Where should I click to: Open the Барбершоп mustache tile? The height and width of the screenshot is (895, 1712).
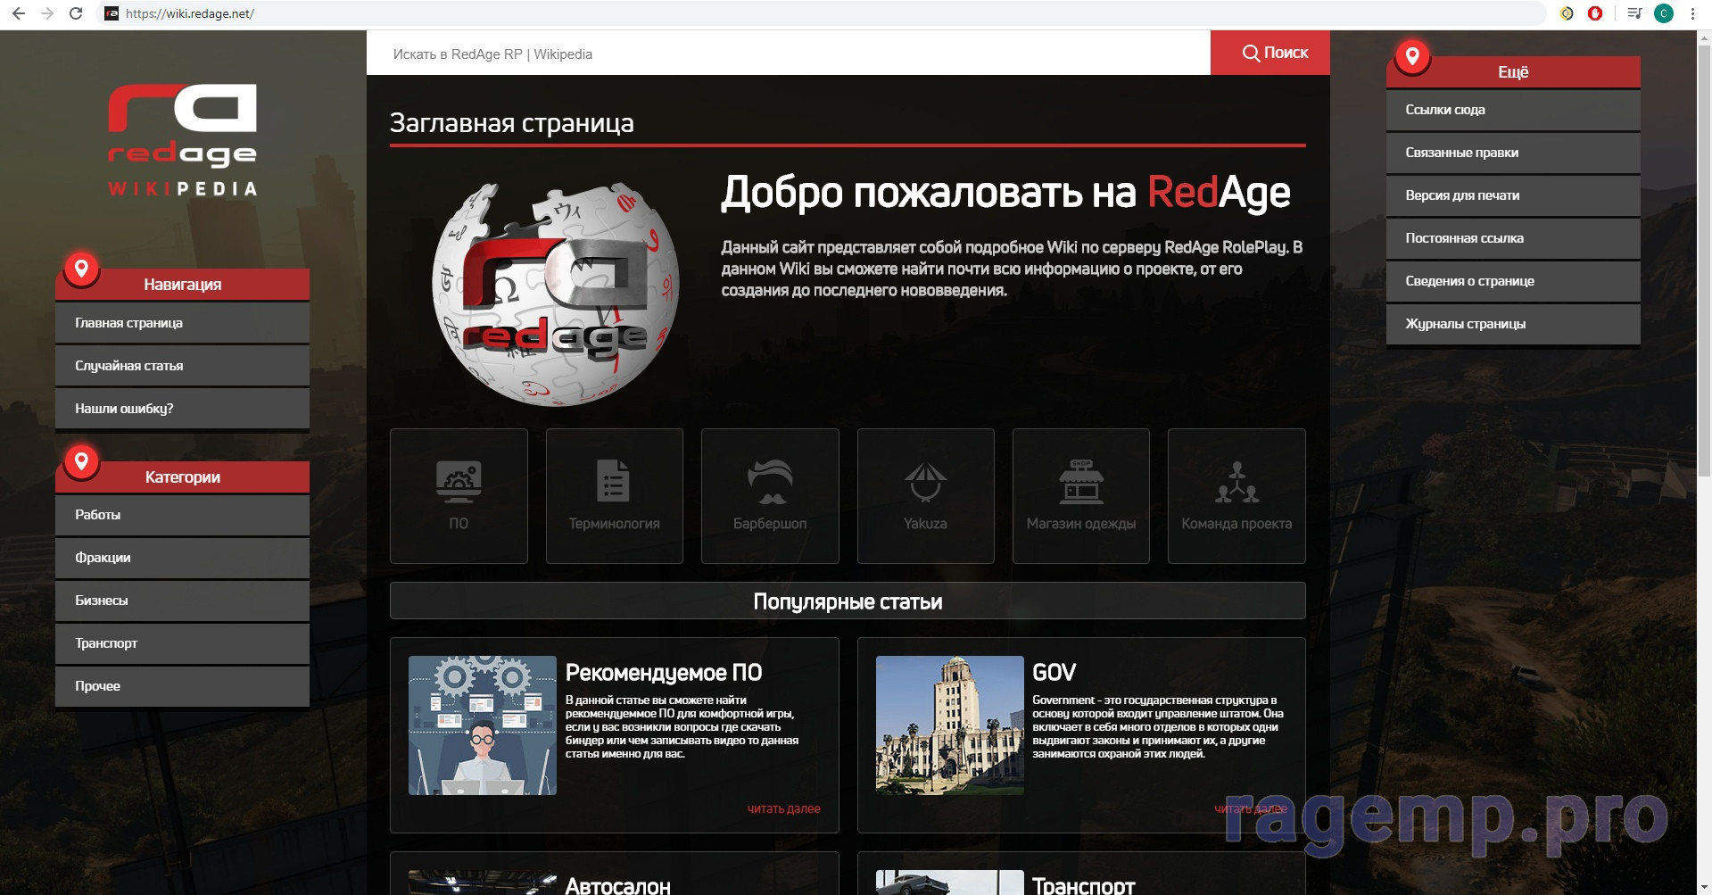770,496
